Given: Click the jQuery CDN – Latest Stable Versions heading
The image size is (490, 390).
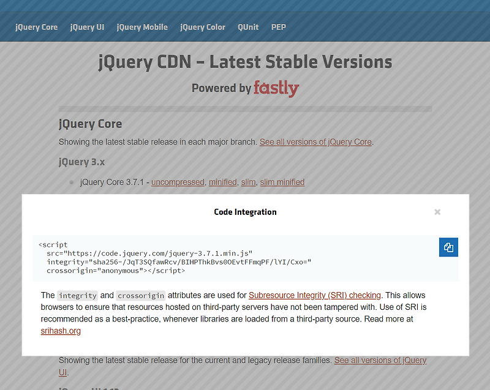Looking at the screenshot, I should (246, 62).
